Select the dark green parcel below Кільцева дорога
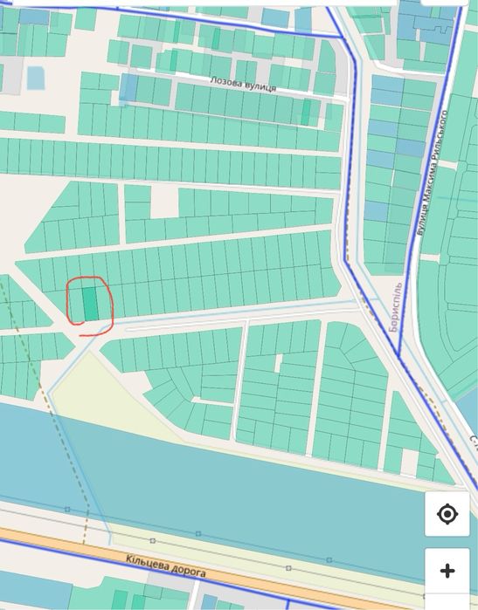The image size is (478, 610). pyautogui.click(x=120, y=600)
